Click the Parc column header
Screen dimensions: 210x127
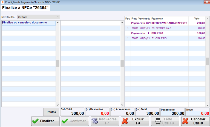click(128, 19)
